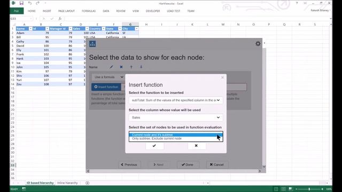Open the Country column filter dropdown

(x=104, y=29)
